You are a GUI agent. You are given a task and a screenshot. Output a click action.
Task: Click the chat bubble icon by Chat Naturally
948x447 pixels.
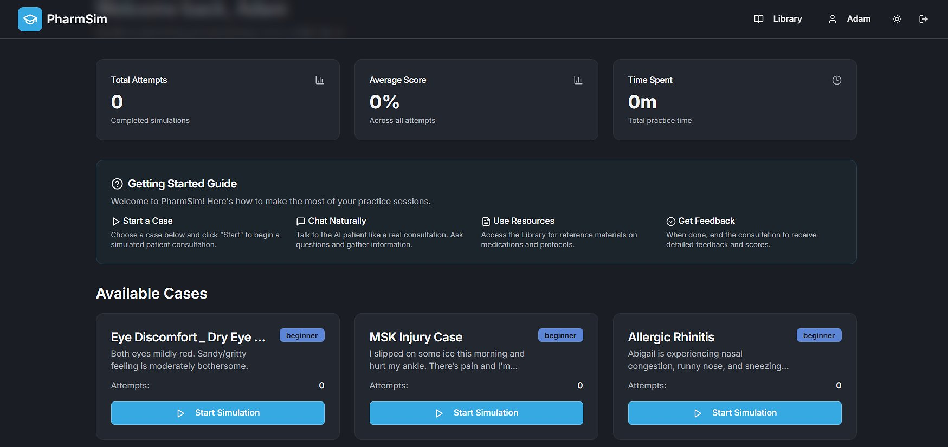tap(301, 221)
